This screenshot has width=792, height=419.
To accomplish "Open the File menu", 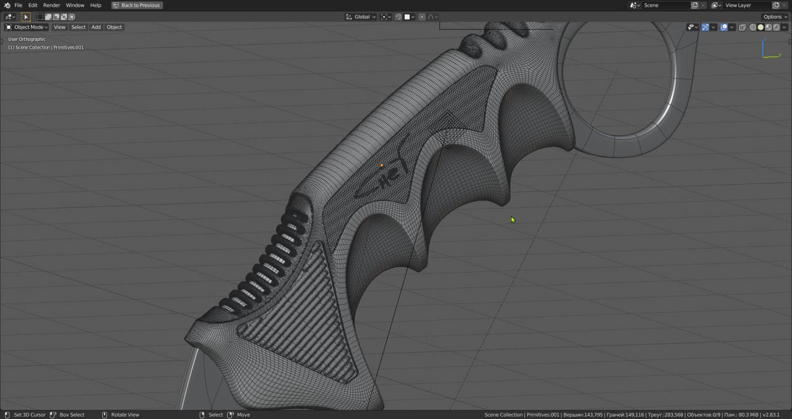I will (19, 5).
